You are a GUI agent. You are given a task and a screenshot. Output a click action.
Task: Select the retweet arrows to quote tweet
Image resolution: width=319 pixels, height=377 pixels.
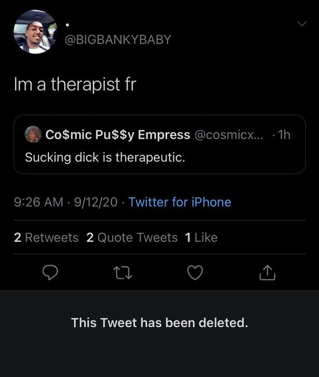pyautogui.click(x=123, y=272)
